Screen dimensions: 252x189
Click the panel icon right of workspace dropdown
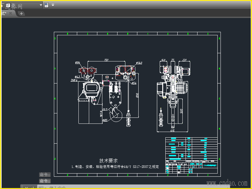pyautogui.click(x=47, y=5)
